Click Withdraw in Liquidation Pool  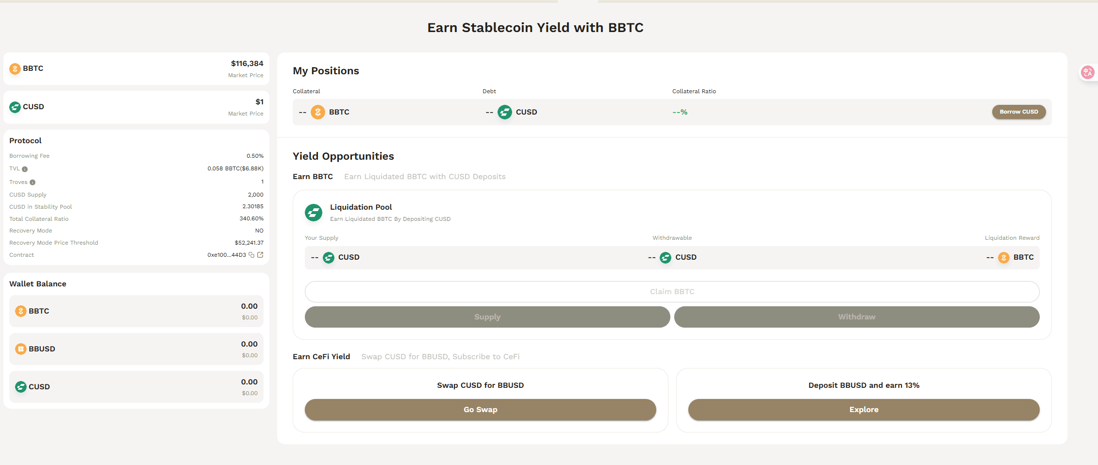coord(857,317)
